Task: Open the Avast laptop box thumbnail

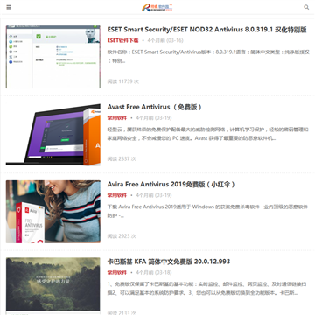Action: pos(53,134)
